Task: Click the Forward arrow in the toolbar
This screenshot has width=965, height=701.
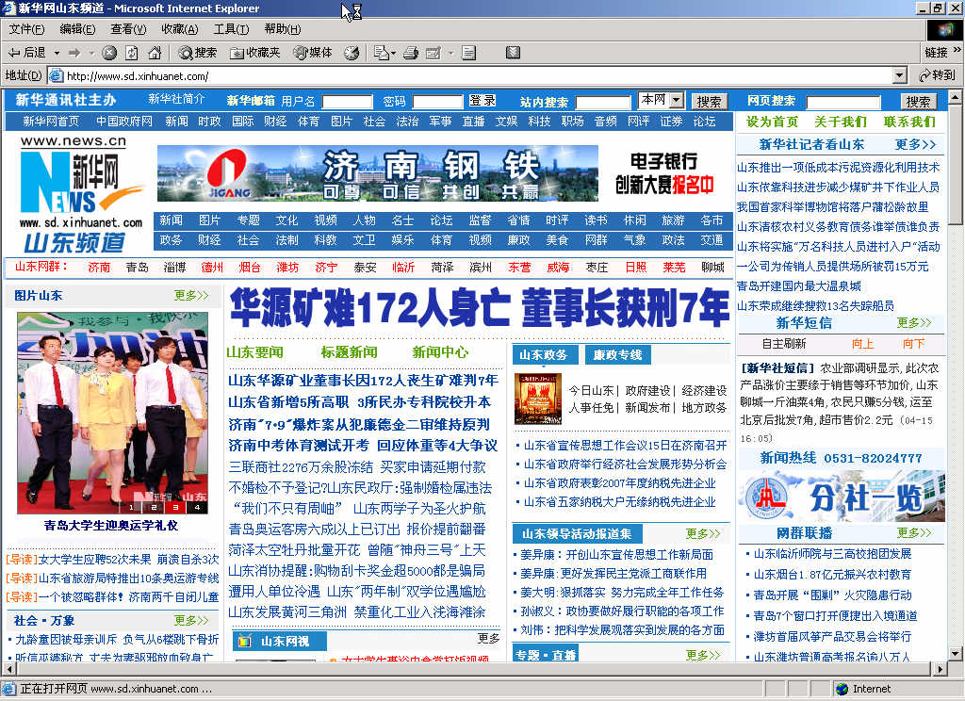Action: [74, 53]
